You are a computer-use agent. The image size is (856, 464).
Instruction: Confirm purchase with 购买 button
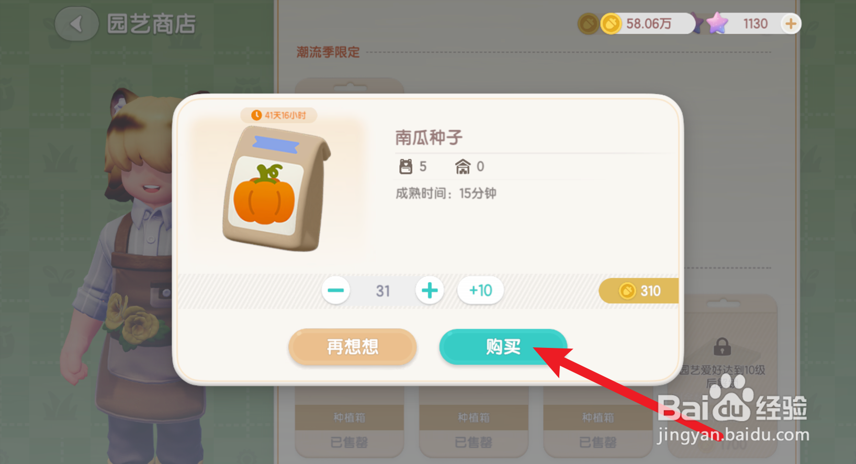pos(503,346)
